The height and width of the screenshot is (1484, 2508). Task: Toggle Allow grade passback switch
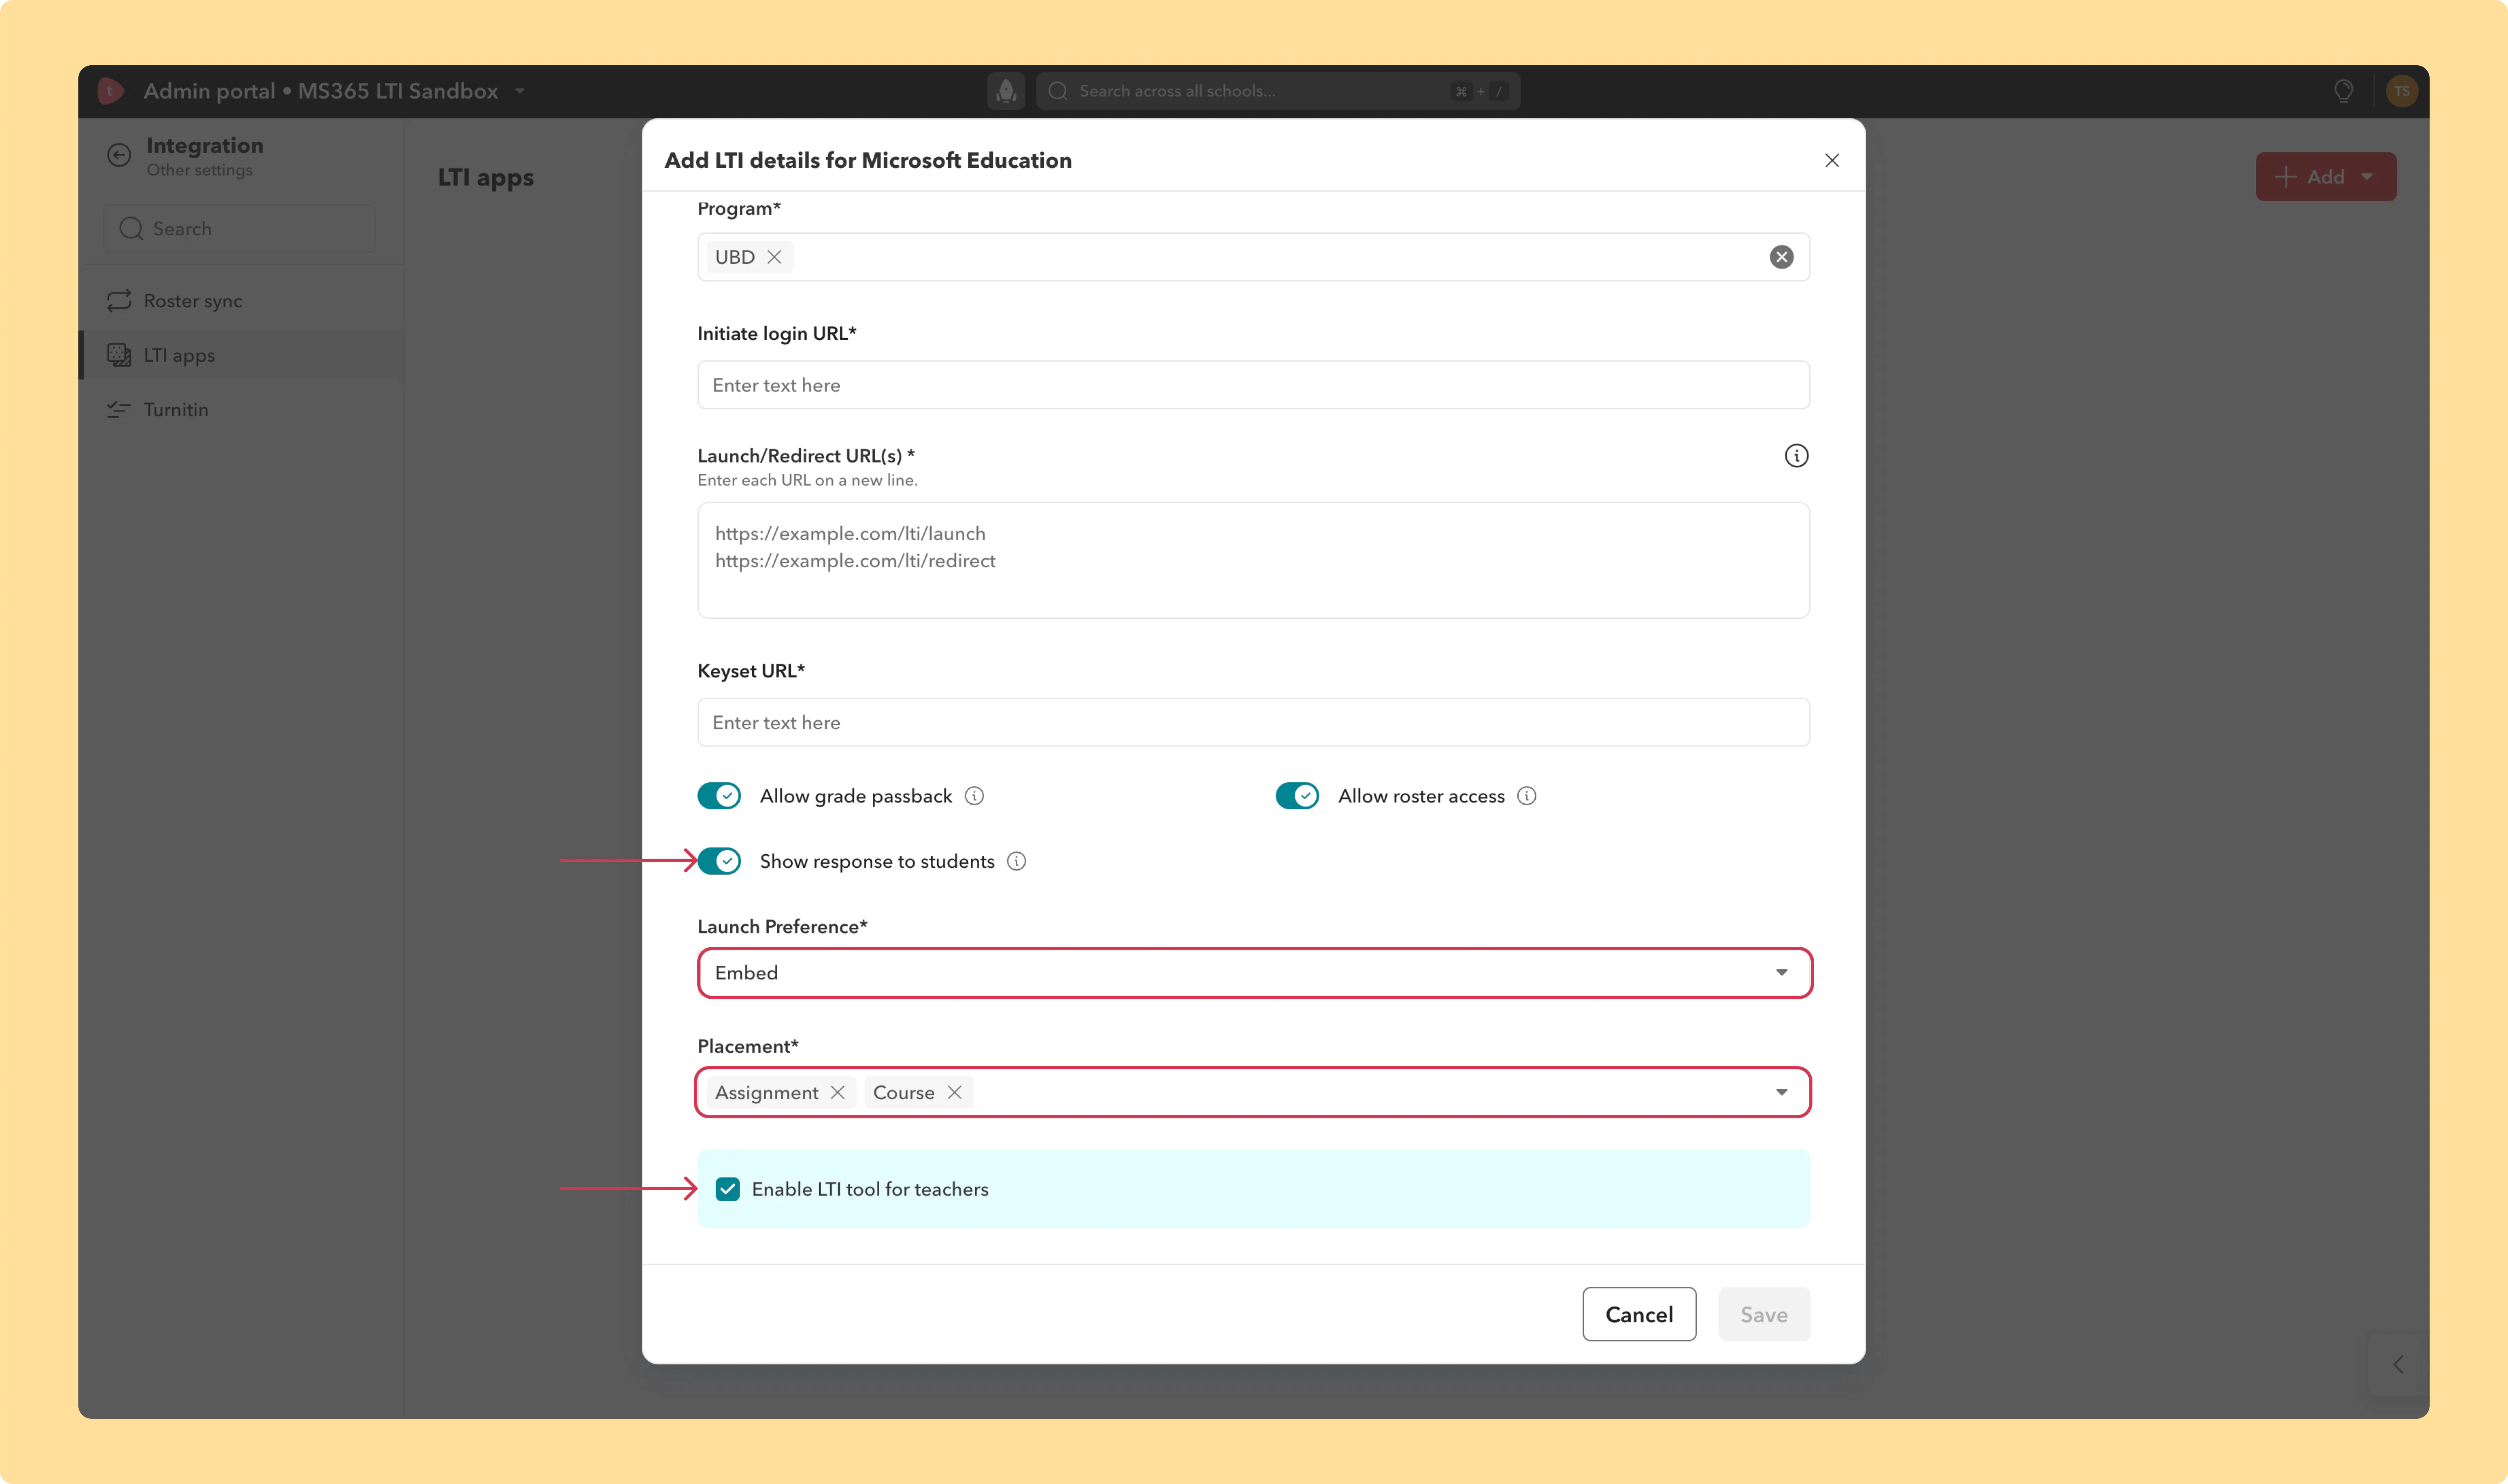click(x=719, y=796)
